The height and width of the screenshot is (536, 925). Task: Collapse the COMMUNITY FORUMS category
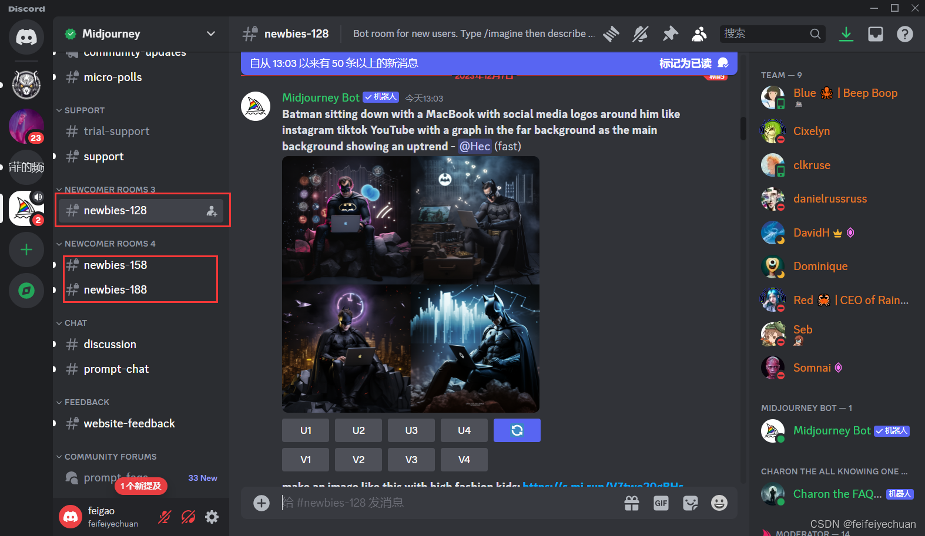coord(106,457)
